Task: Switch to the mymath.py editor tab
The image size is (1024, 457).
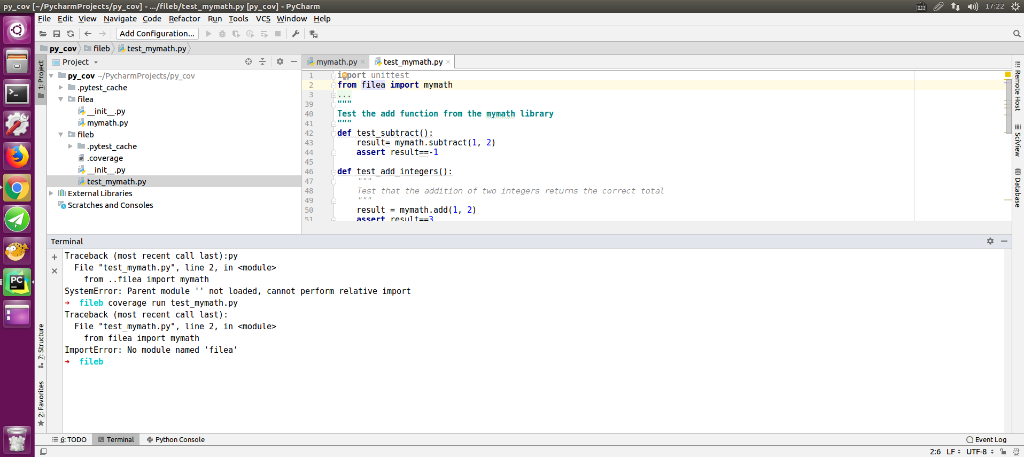Action: tap(336, 62)
